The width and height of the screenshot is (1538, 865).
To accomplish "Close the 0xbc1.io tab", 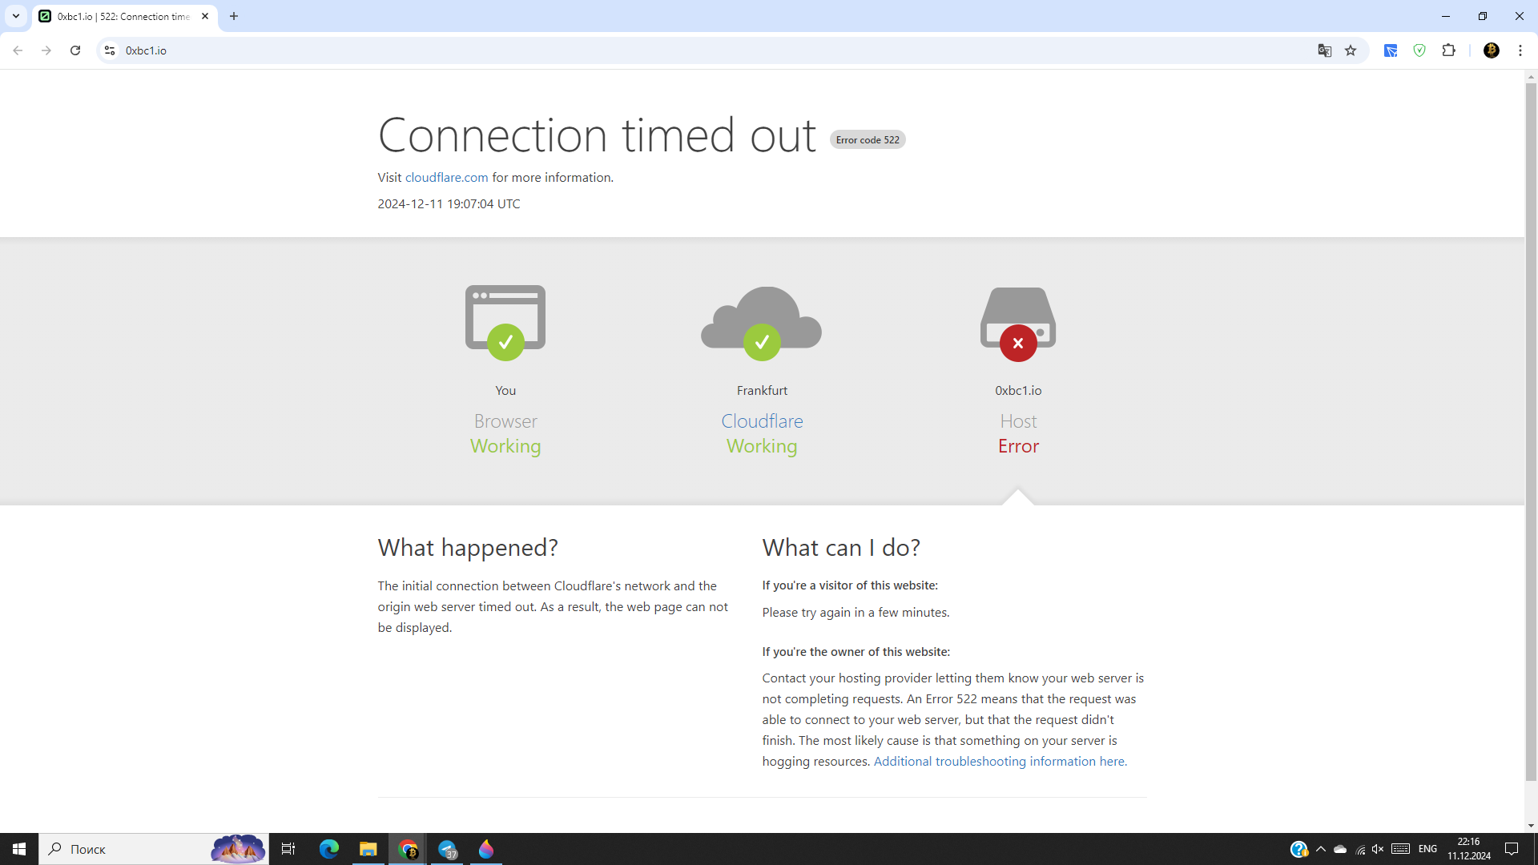I will 205,16.
